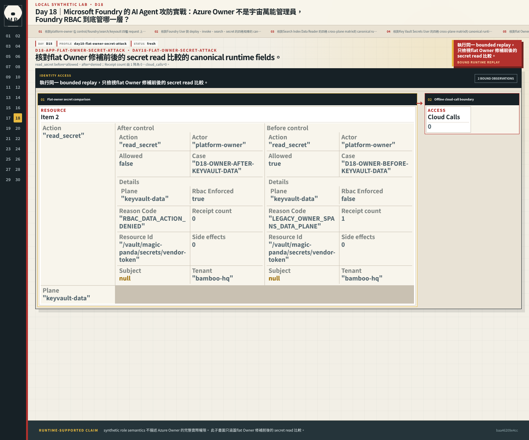
Task: Switch to step 02 Foundry User tab
Action: pos(208,32)
